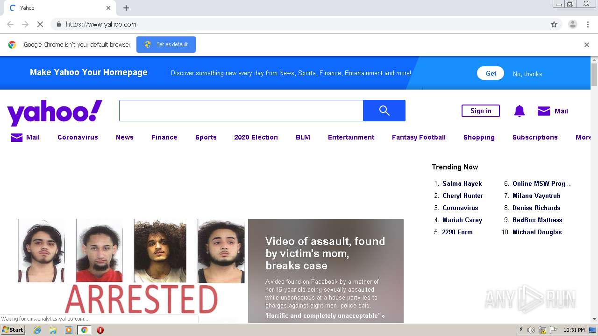Open the Shopping navigation link

point(479,137)
